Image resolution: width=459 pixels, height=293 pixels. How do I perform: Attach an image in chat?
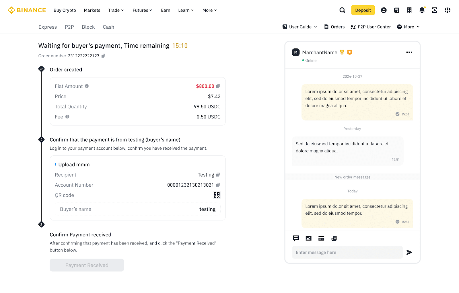[x=308, y=238]
